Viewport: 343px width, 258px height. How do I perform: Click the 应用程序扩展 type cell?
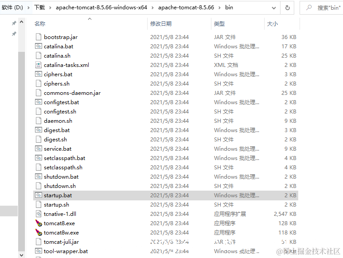230,214
